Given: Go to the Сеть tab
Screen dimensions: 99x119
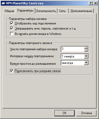Looking at the screenshot, I should point(62,11).
